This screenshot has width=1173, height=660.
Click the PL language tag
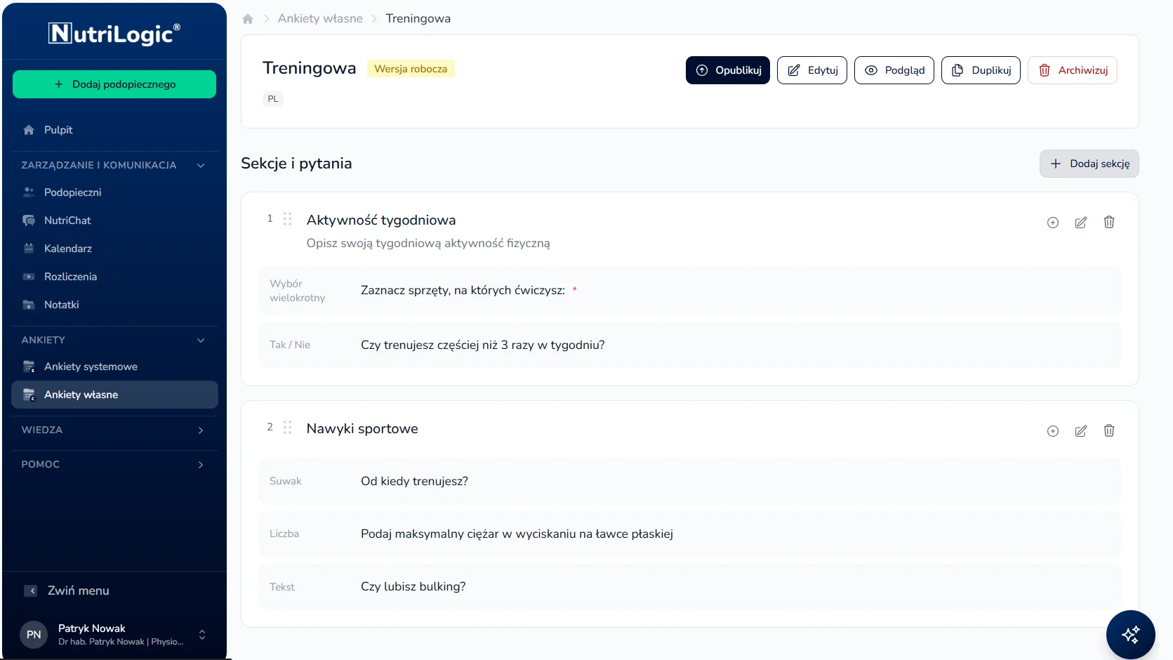(x=273, y=99)
